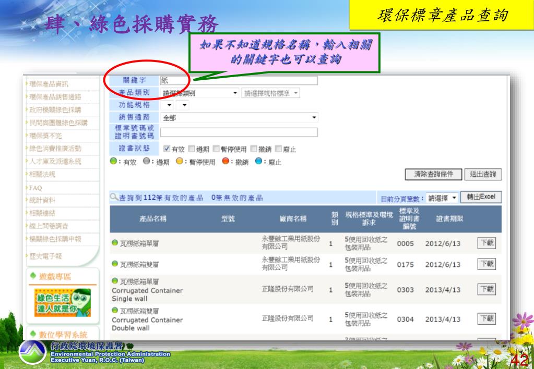Check the 廢止 status checkbox
Screen dimensions: 534x369
coord(278,149)
